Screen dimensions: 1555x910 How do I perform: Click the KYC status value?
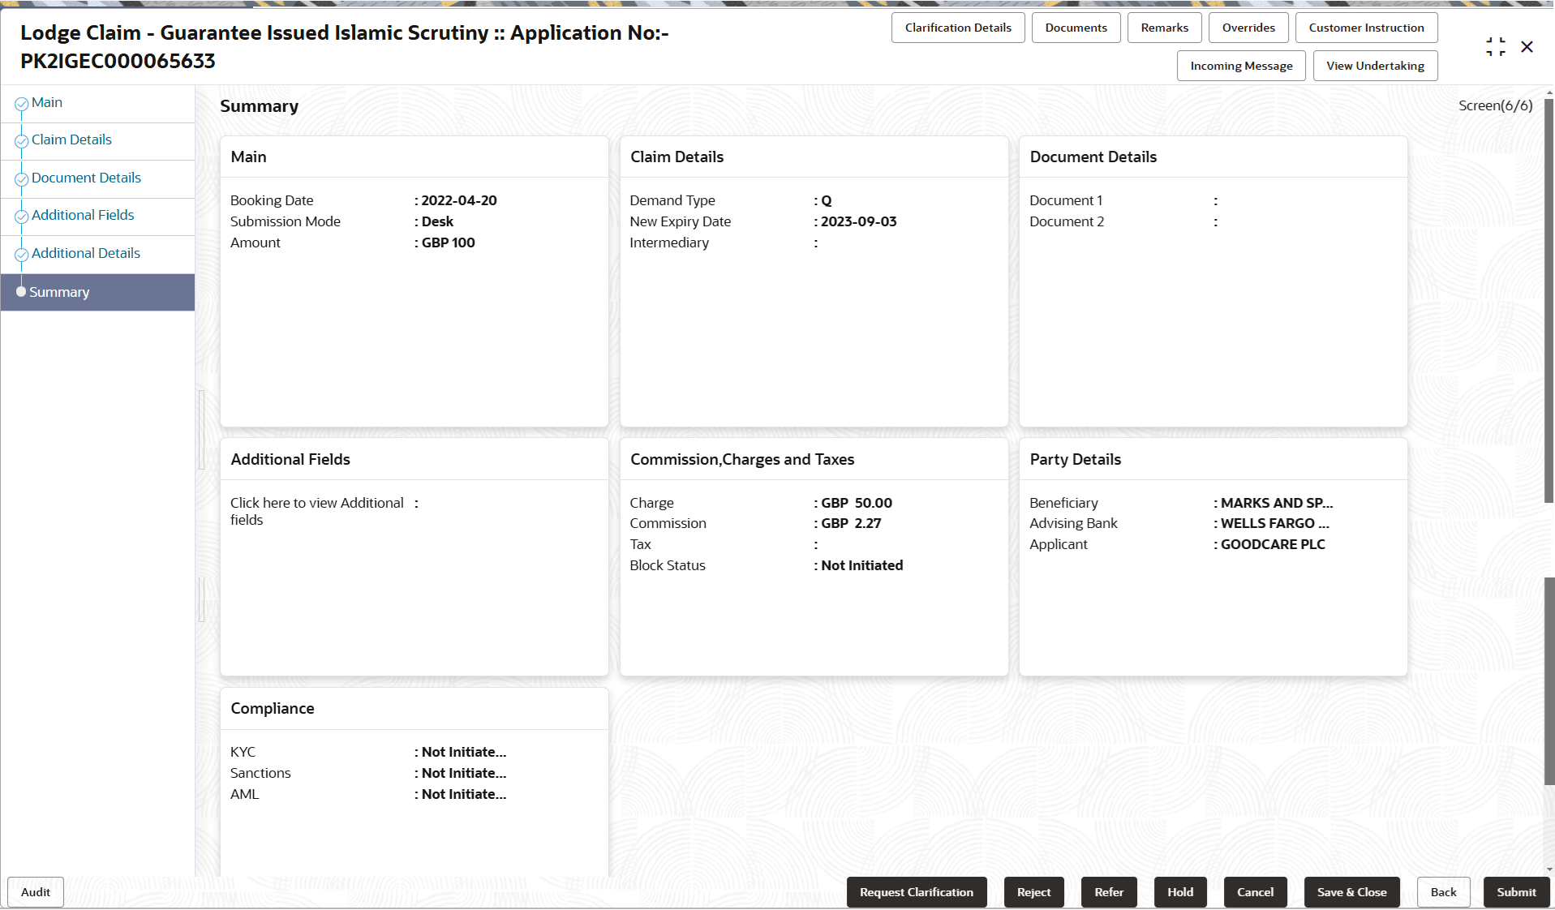coord(464,752)
